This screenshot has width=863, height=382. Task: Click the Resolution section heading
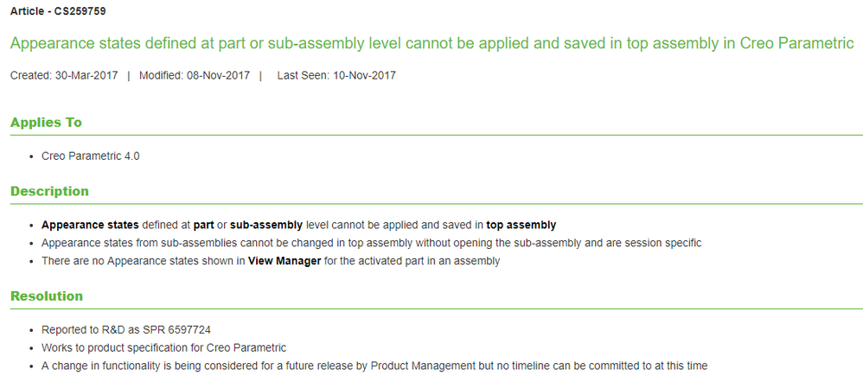(47, 296)
